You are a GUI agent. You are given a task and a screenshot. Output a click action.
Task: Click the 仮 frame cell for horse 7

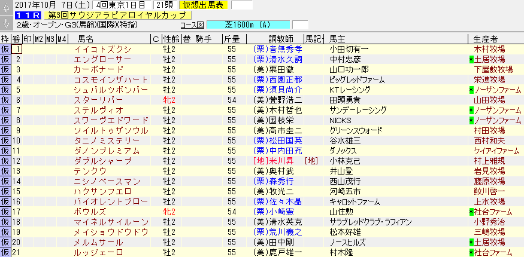click(x=5, y=110)
